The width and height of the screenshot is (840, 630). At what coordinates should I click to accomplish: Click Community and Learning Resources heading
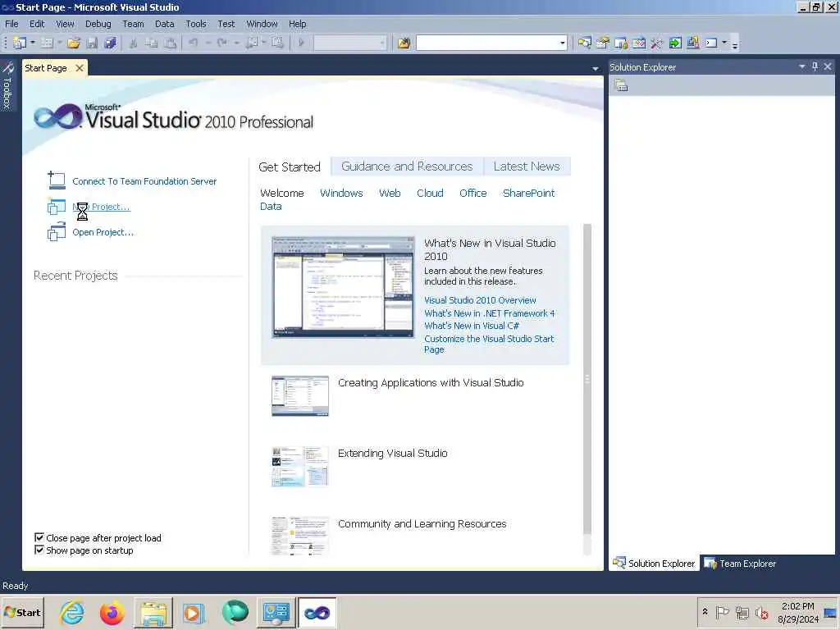pos(422,524)
